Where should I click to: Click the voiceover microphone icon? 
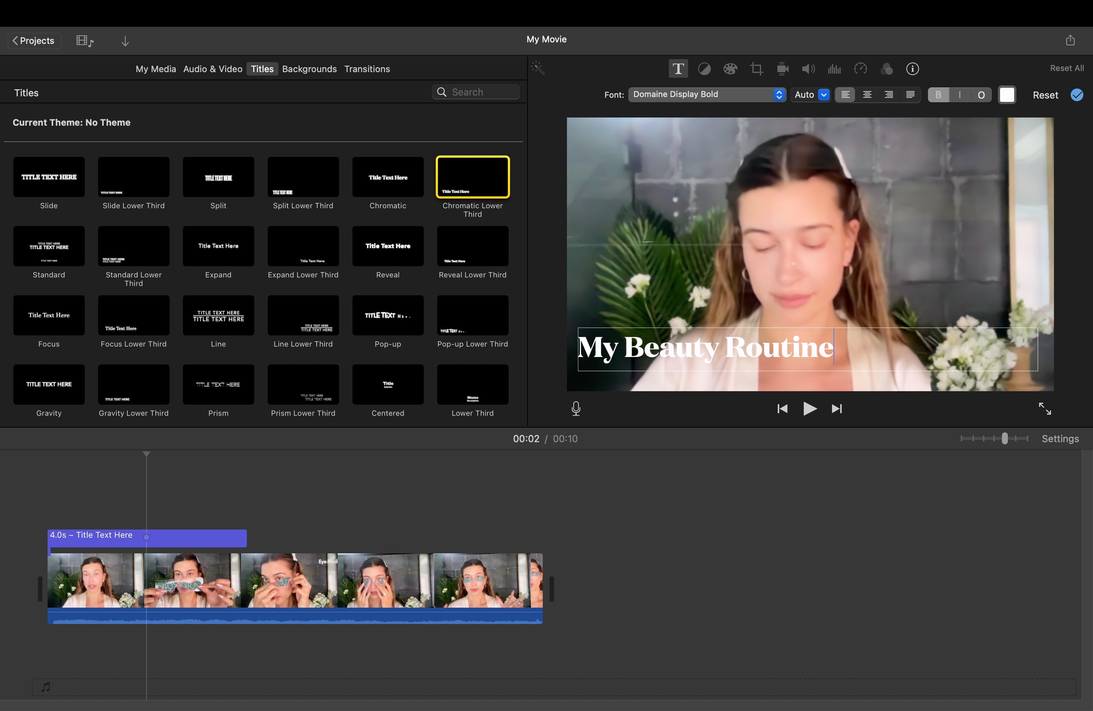(576, 408)
